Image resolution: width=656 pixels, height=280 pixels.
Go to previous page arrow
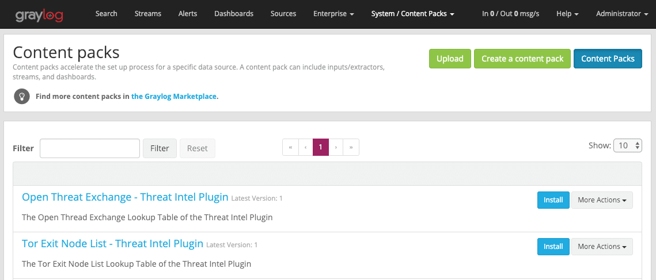pos(305,148)
